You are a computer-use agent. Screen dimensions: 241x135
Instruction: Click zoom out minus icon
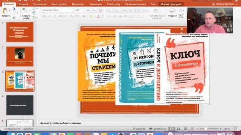click(197, 129)
